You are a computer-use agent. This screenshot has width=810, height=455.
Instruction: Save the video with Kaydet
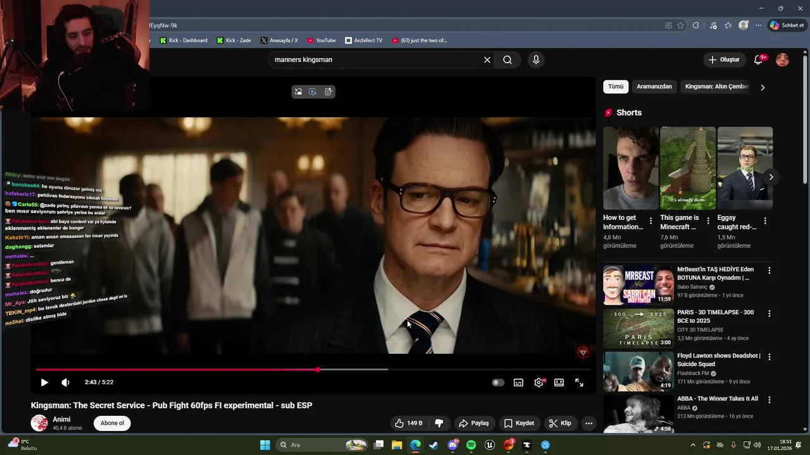(x=519, y=423)
